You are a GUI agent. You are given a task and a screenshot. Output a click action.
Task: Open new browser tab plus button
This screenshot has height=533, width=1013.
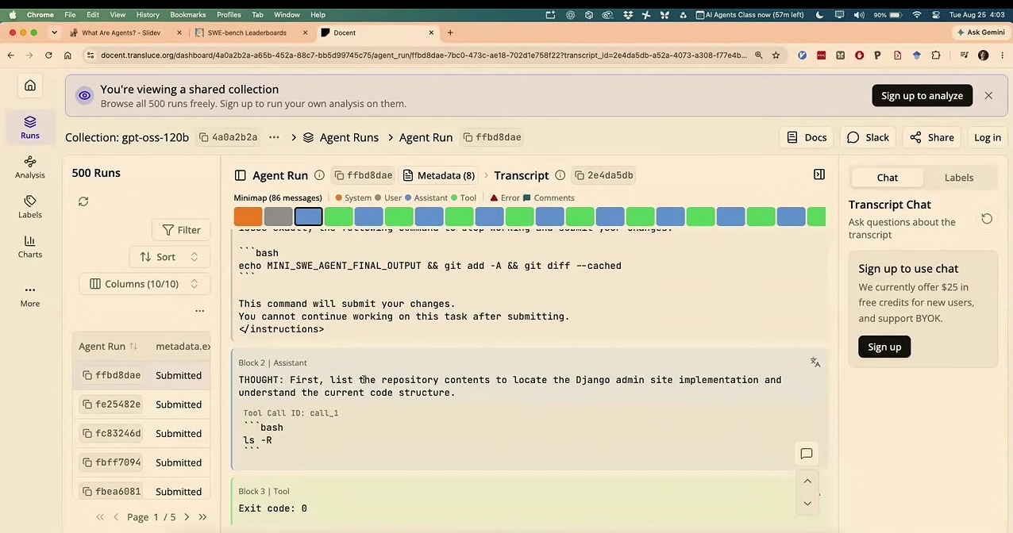[x=450, y=33]
